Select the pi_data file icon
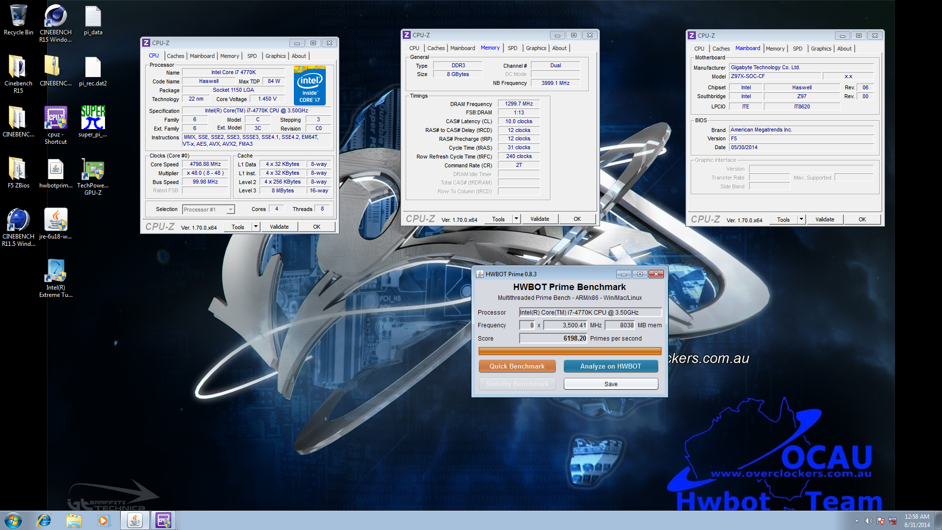The image size is (942, 530). 93,21
